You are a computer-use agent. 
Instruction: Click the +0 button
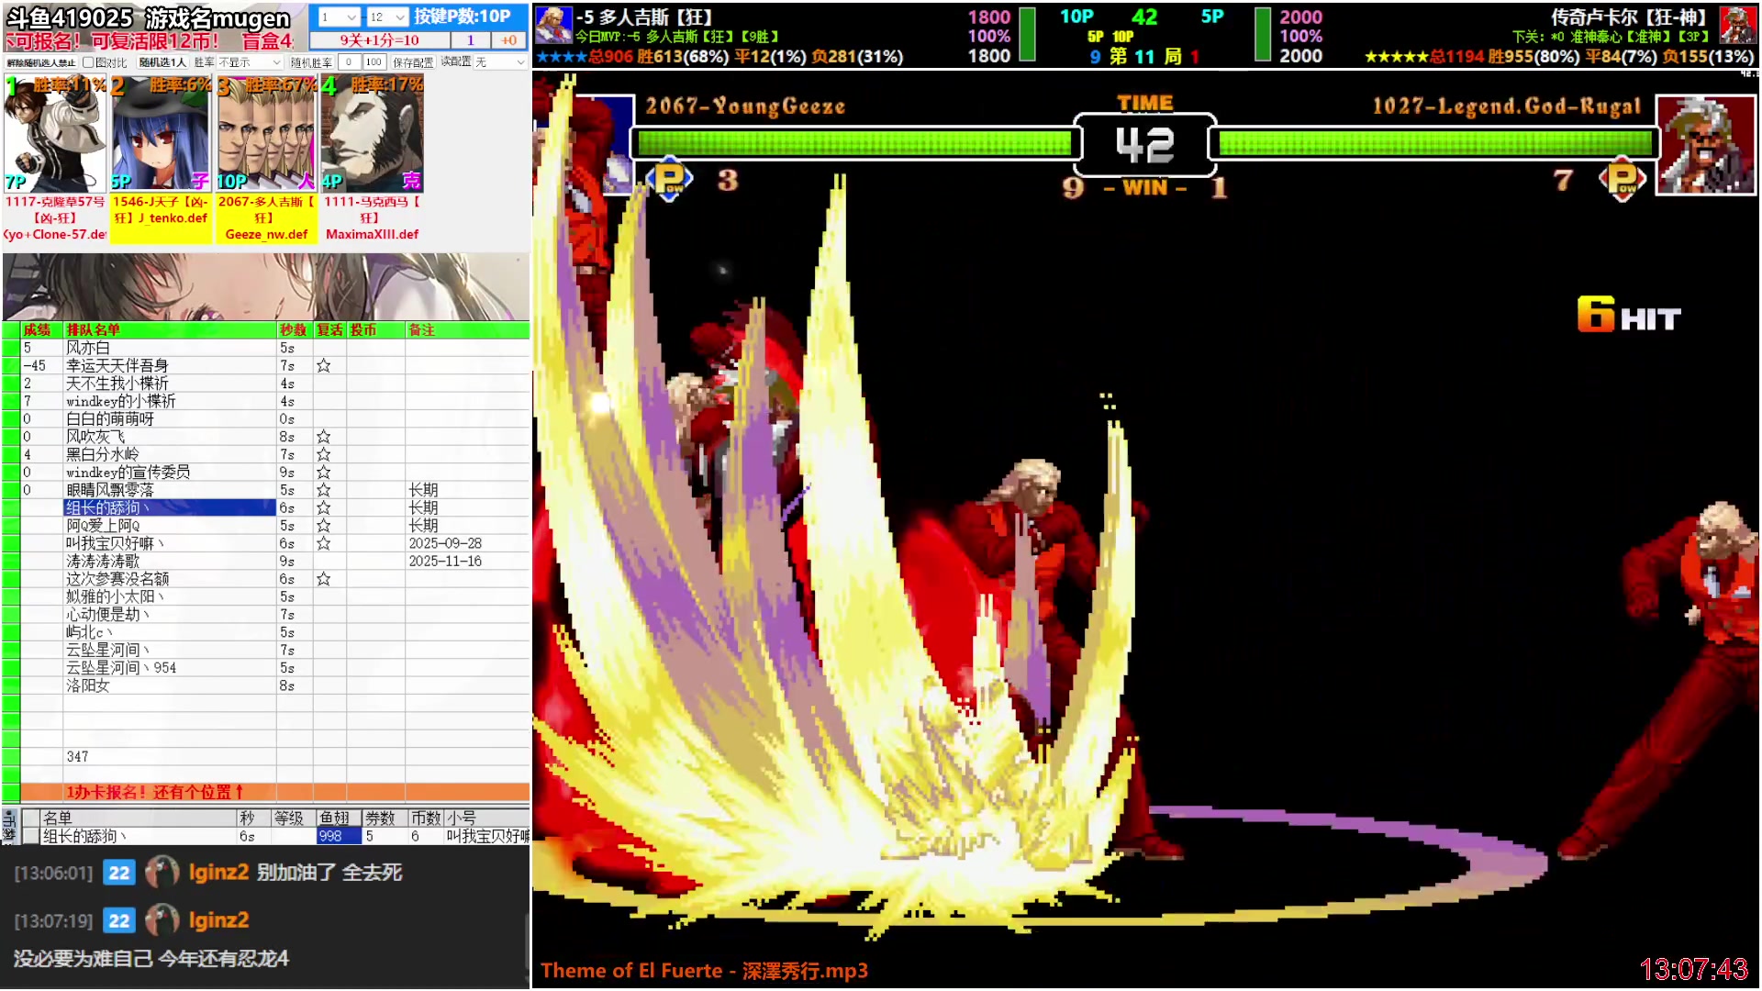coord(508,40)
